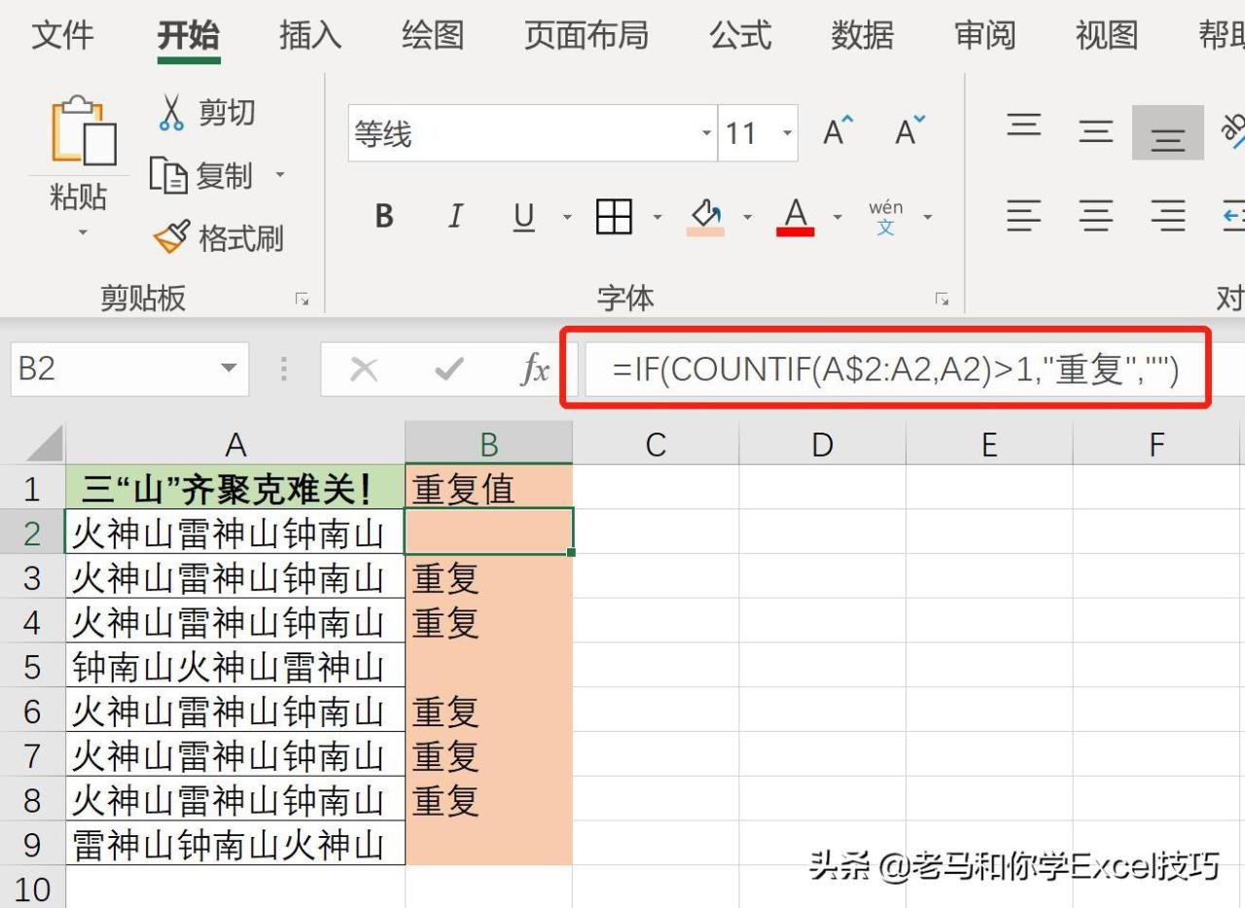
Task: Switch to the 数据 tab
Action: [x=863, y=36]
